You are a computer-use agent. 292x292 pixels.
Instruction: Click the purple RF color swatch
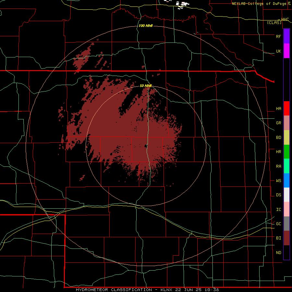(x=286, y=36)
